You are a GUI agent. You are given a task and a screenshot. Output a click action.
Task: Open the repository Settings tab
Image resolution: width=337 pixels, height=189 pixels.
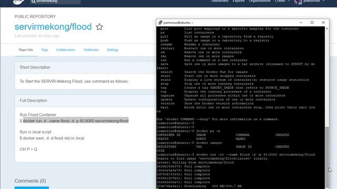pyautogui.click(x=113, y=50)
